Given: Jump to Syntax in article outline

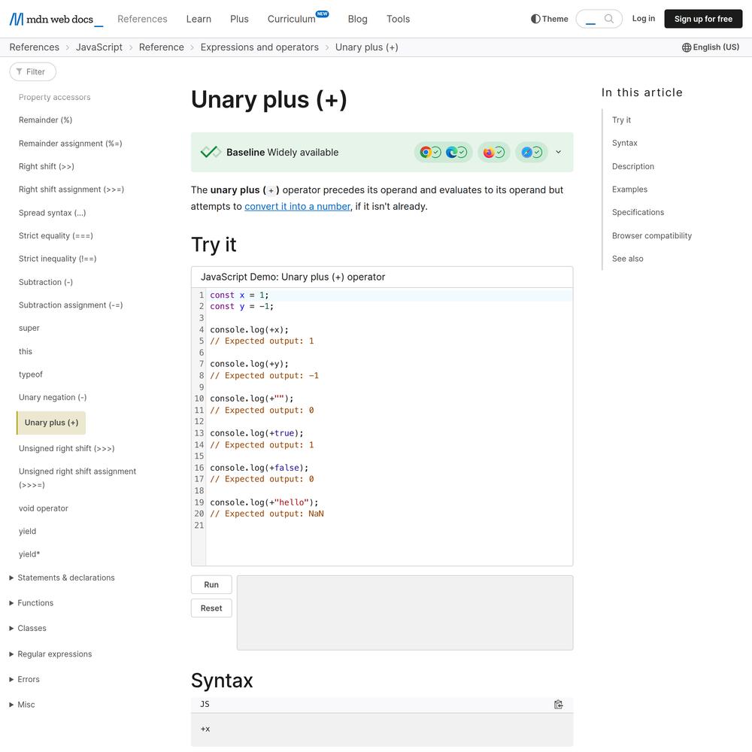Looking at the screenshot, I should click(624, 143).
